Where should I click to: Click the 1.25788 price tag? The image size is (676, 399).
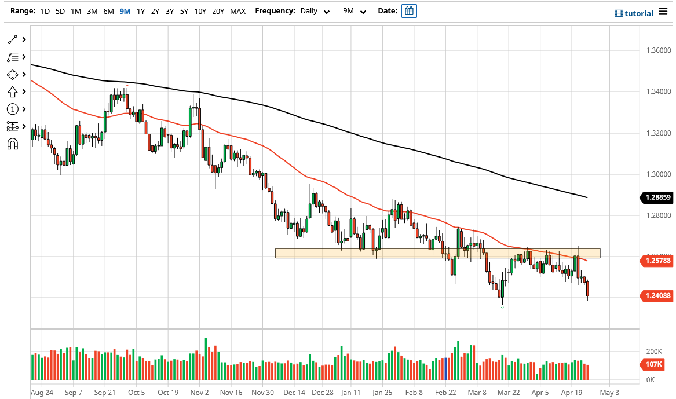click(x=657, y=261)
